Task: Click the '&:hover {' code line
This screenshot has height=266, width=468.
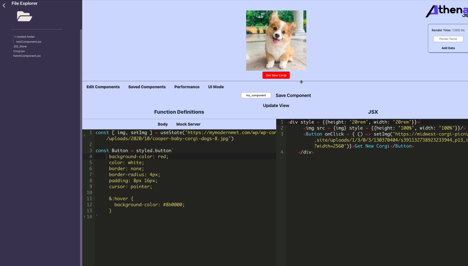Action: point(121,198)
